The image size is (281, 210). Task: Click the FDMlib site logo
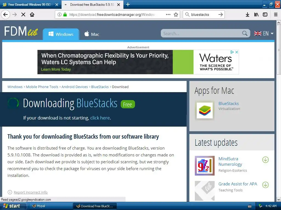point(21,31)
